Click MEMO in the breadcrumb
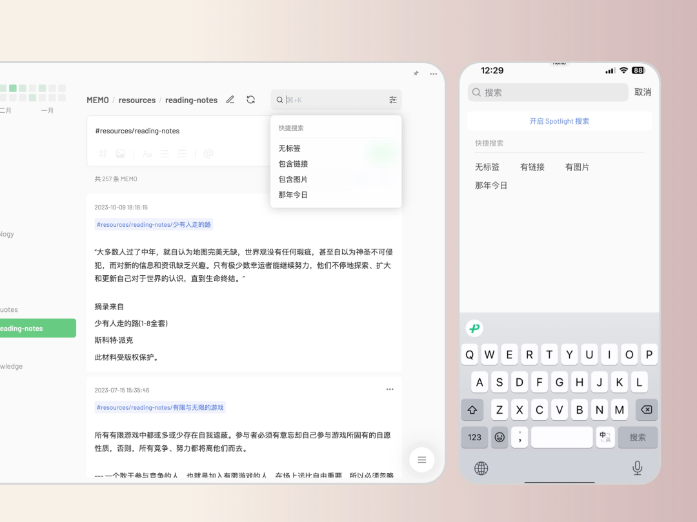The image size is (697, 522). coord(98,101)
